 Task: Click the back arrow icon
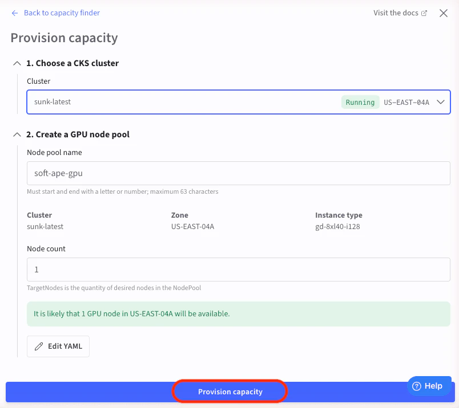[15, 13]
